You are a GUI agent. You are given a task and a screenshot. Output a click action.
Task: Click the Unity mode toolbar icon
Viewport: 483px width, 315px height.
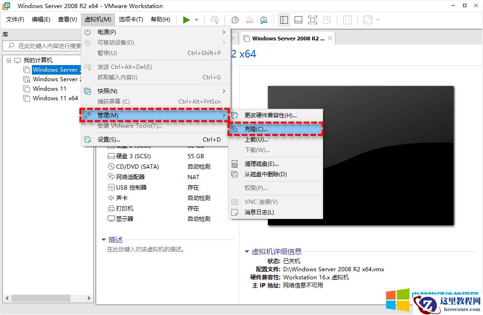[327, 20]
